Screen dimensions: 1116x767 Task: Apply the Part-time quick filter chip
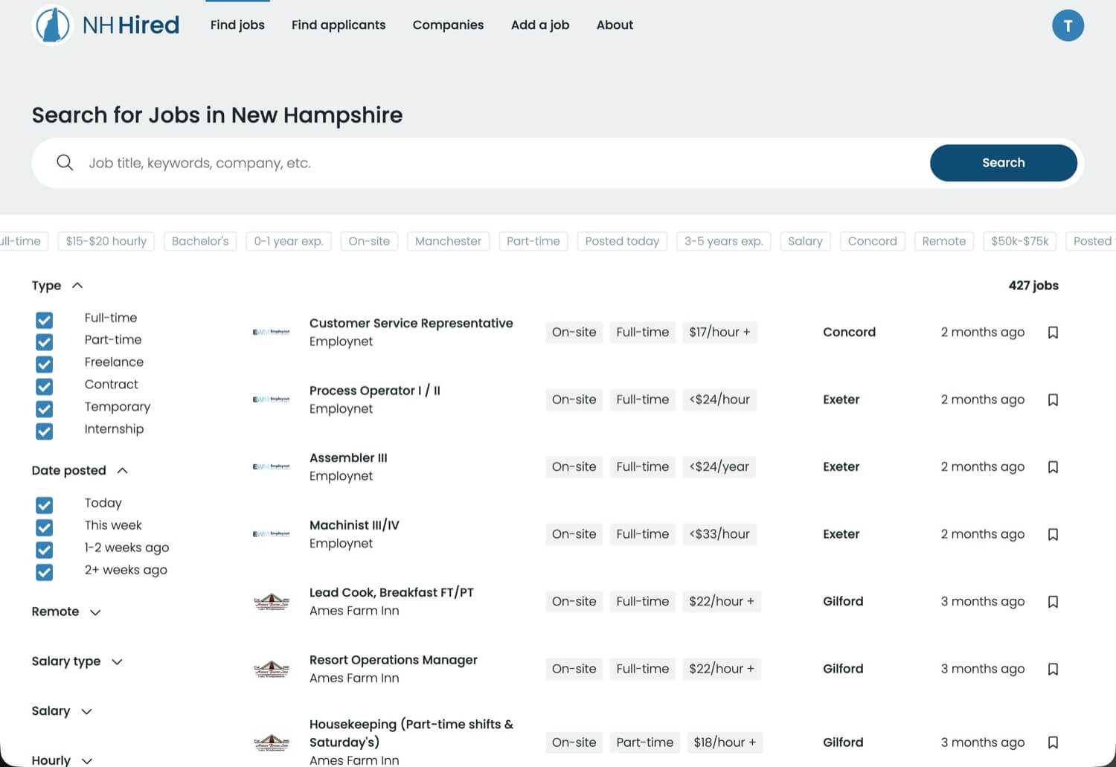pyautogui.click(x=533, y=241)
